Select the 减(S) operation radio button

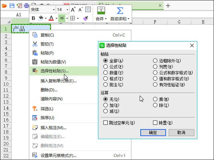coord(105,111)
